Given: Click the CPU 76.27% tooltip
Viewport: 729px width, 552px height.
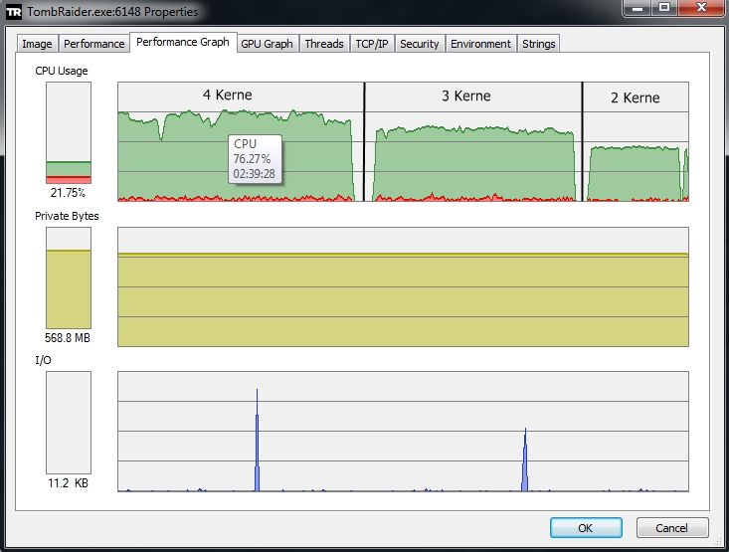Looking at the screenshot, I should (255, 159).
